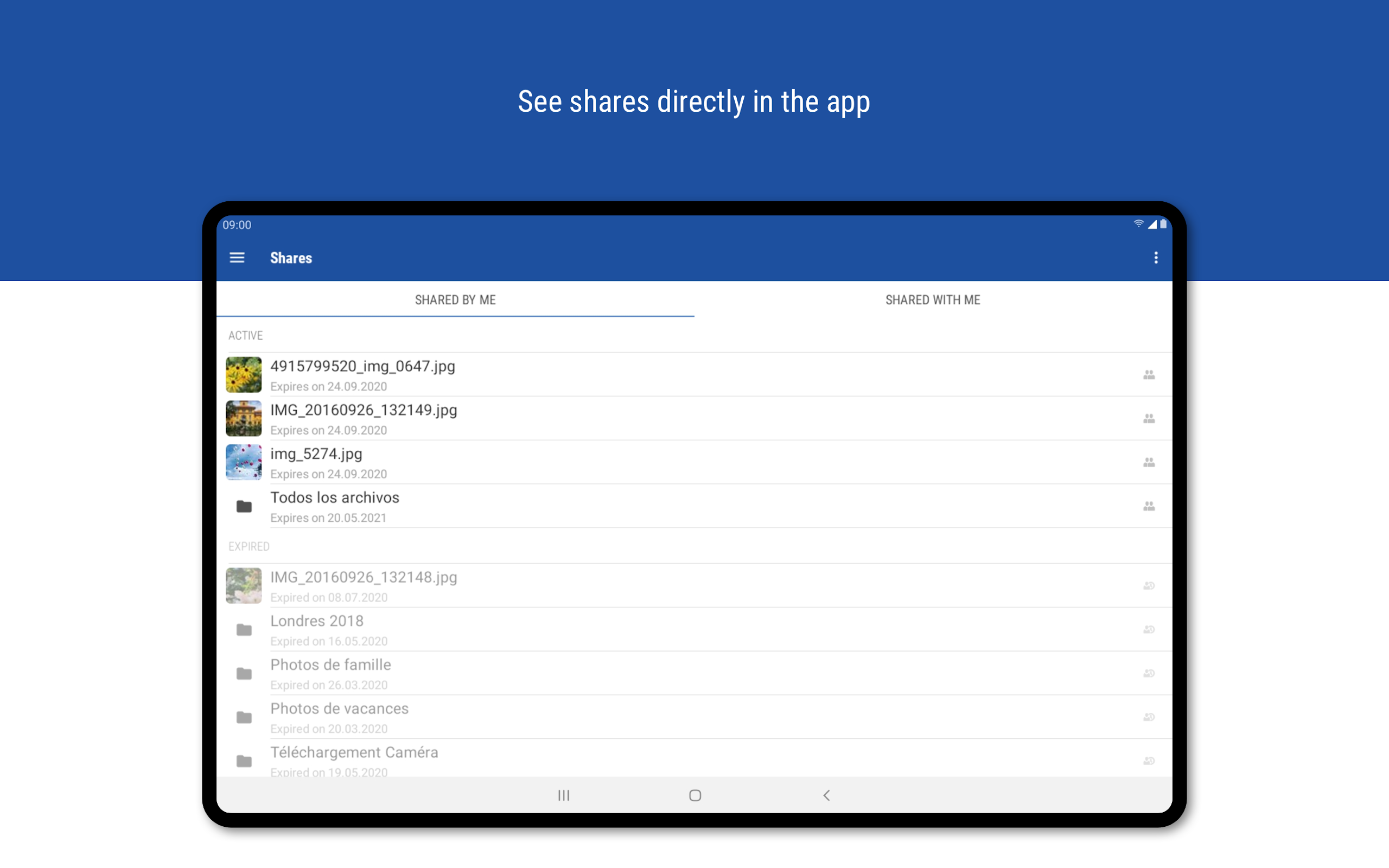The width and height of the screenshot is (1389, 868).
Task: Switch to the Shared By Me tab
Action: tap(455, 299)
